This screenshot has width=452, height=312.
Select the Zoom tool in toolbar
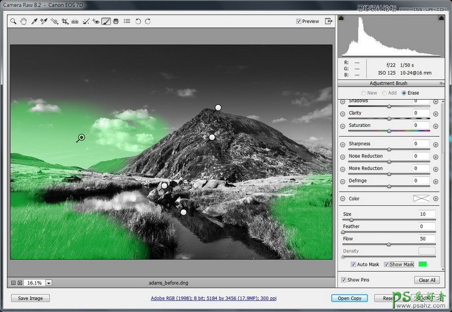point(14,22)
